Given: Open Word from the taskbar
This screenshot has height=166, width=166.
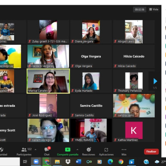Looking at the screenshot, I should pos(78,161).
